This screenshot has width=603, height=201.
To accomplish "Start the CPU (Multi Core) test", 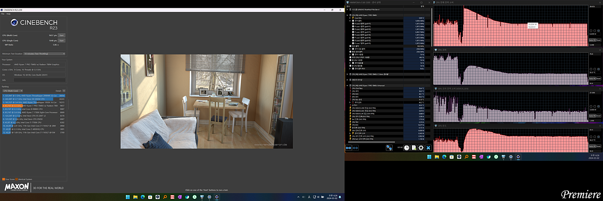I will [x=61, y=35].
